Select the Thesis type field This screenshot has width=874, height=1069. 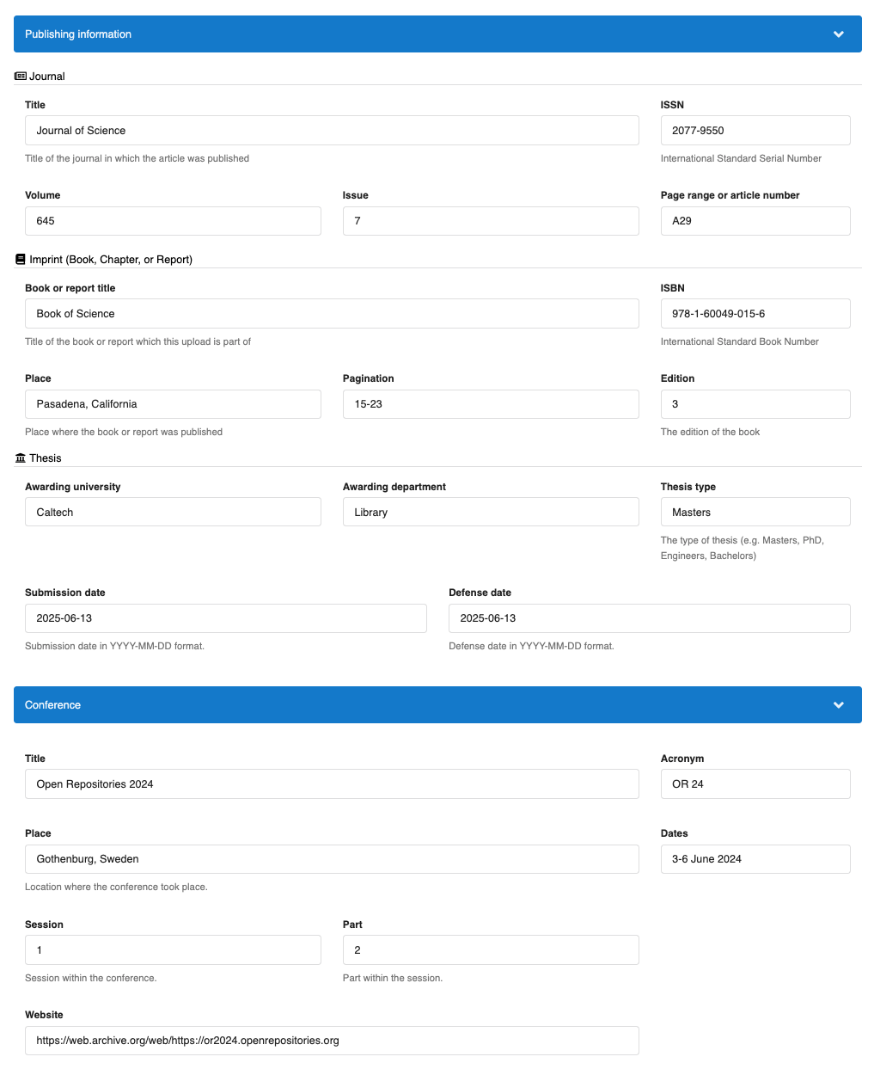tap(755, 513)
